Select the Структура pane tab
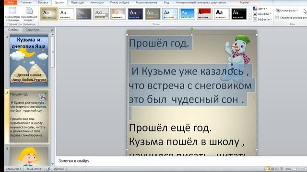 point(33,30)
